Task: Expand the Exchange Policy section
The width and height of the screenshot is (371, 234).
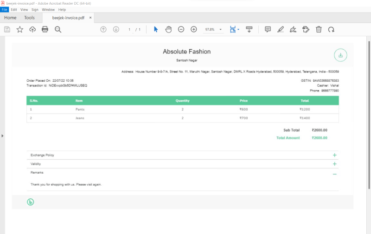Action: 334,155
